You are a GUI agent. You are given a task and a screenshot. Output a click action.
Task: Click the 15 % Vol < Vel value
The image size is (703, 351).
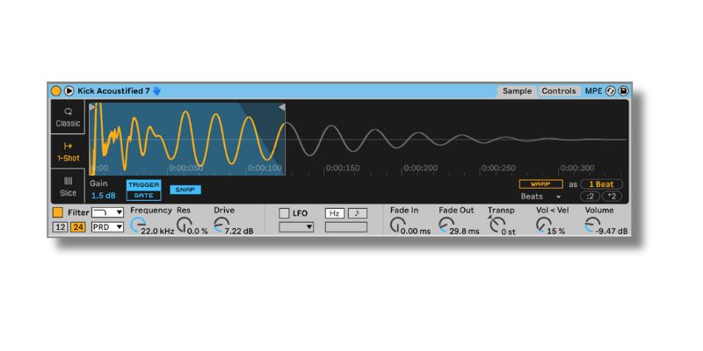click(556, 232)
